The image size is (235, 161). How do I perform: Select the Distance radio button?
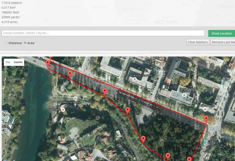pyautogui.click(x=6, y=43)
